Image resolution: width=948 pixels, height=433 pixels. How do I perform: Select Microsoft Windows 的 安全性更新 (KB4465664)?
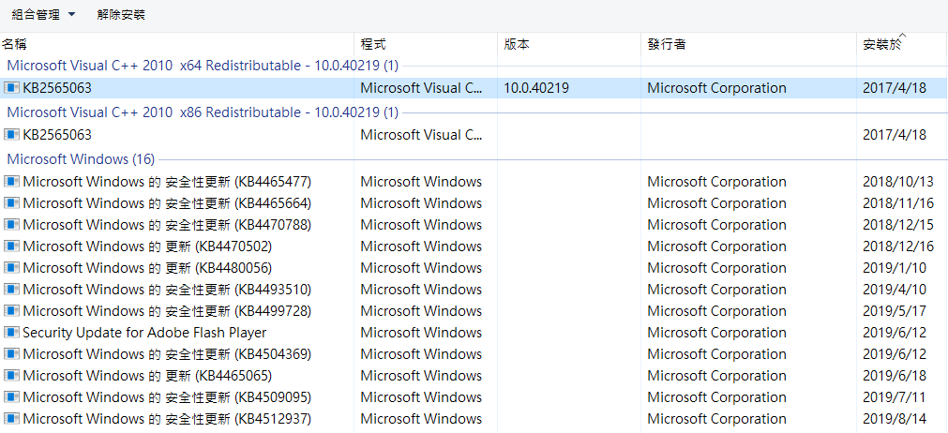click(168, 203)
